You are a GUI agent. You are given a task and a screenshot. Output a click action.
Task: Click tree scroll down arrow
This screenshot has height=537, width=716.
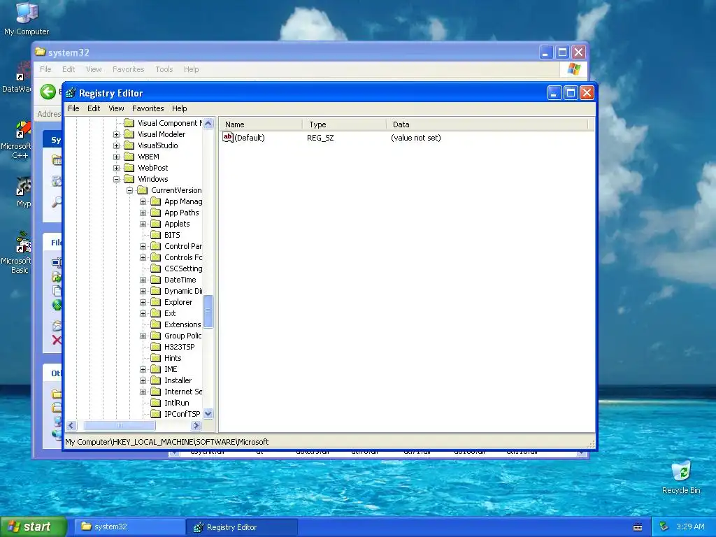pos(208,414)
